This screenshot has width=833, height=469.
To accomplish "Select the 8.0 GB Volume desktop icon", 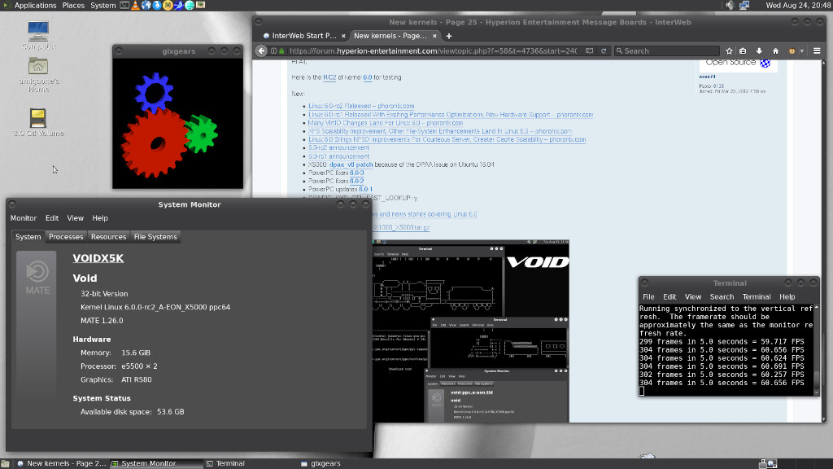I will (38, 122).
